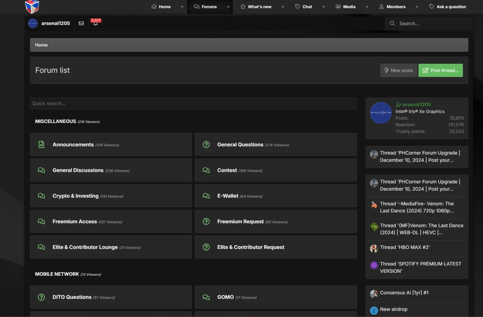Click the Crypto & Investing forum icon
483x317 pixels.
[x=42, y=196]
